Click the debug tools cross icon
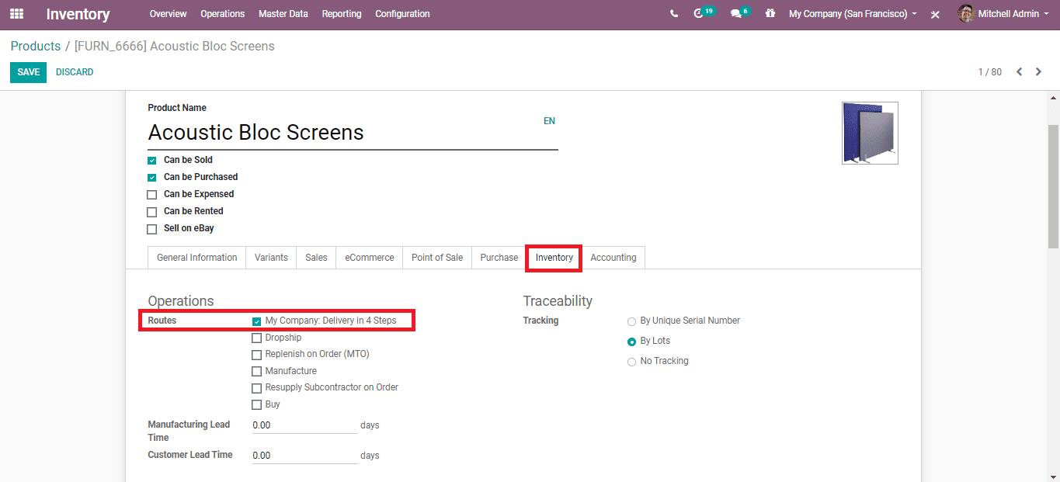Viewport: 1060px width, 482px height. click(936, 14)
